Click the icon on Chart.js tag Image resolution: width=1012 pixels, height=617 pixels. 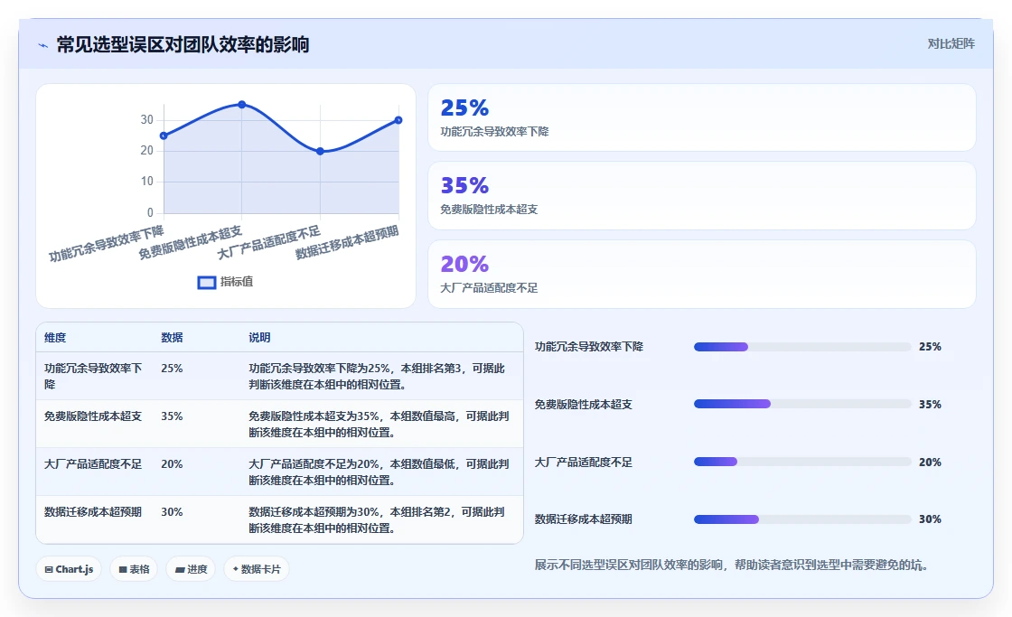[x=49, y=569]
